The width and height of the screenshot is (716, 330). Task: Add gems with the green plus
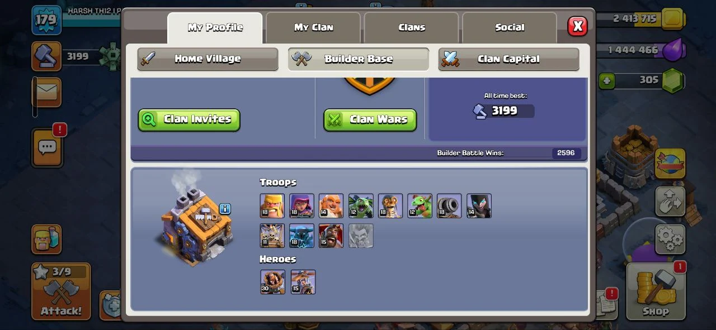pos(606,81)
